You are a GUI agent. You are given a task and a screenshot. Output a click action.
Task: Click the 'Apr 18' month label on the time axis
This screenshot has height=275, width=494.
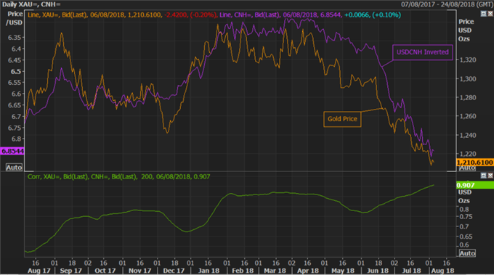point(308,271)
